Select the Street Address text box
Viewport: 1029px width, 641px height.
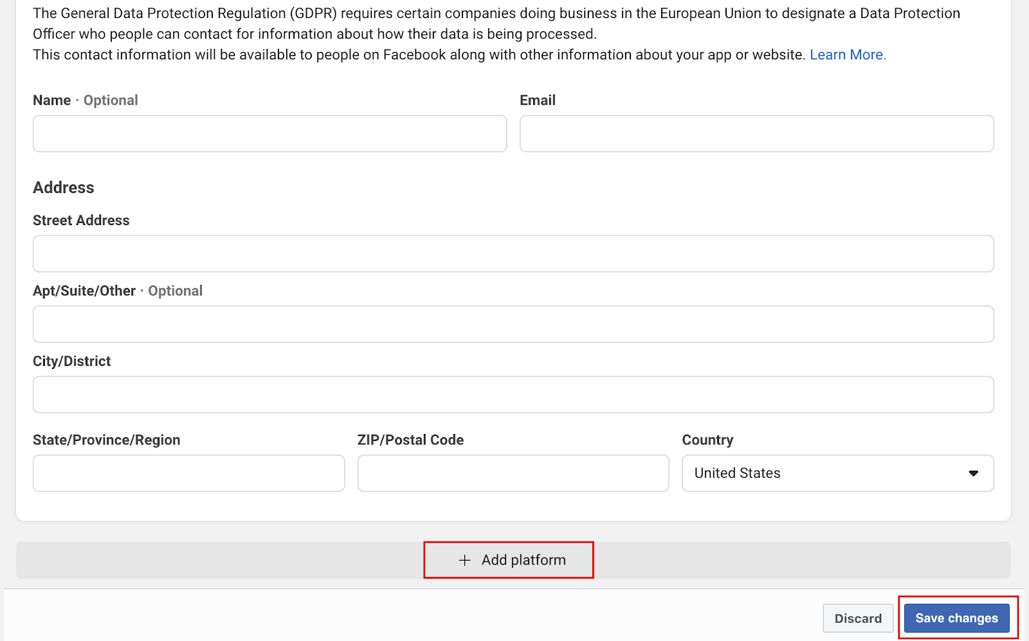tap(513, 254)
